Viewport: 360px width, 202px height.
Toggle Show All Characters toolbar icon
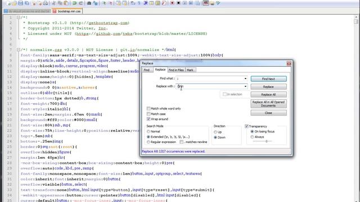(x=139, y=3)
